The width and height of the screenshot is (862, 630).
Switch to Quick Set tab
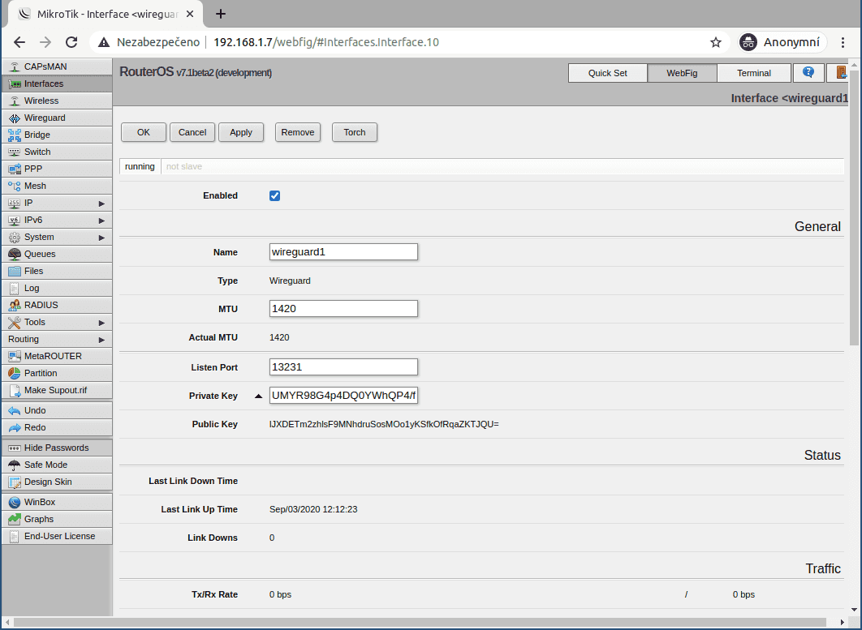coord(607,72)
